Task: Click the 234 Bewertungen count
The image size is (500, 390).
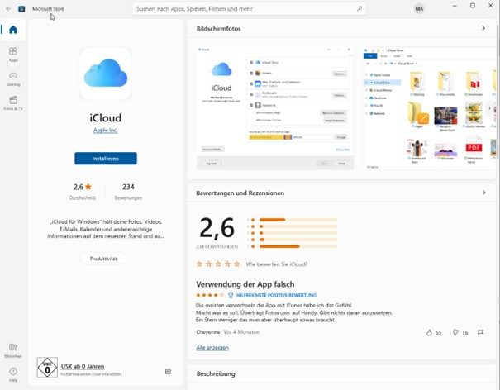Action: point(128,191)
